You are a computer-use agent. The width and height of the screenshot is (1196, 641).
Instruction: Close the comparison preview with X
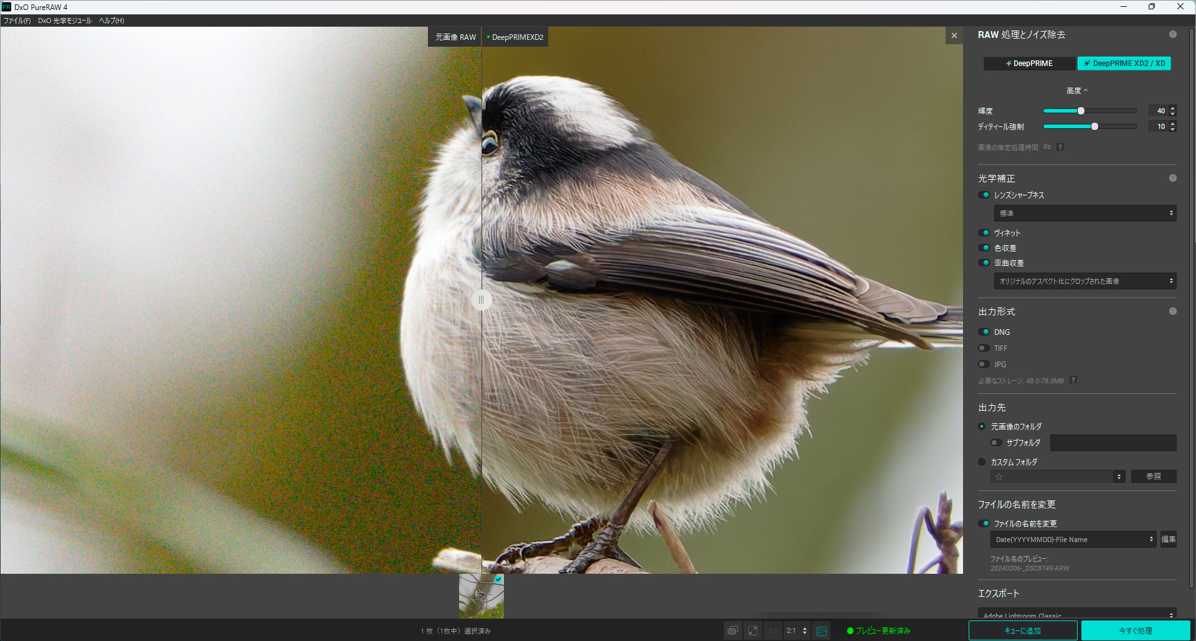[x=954, y=36]
